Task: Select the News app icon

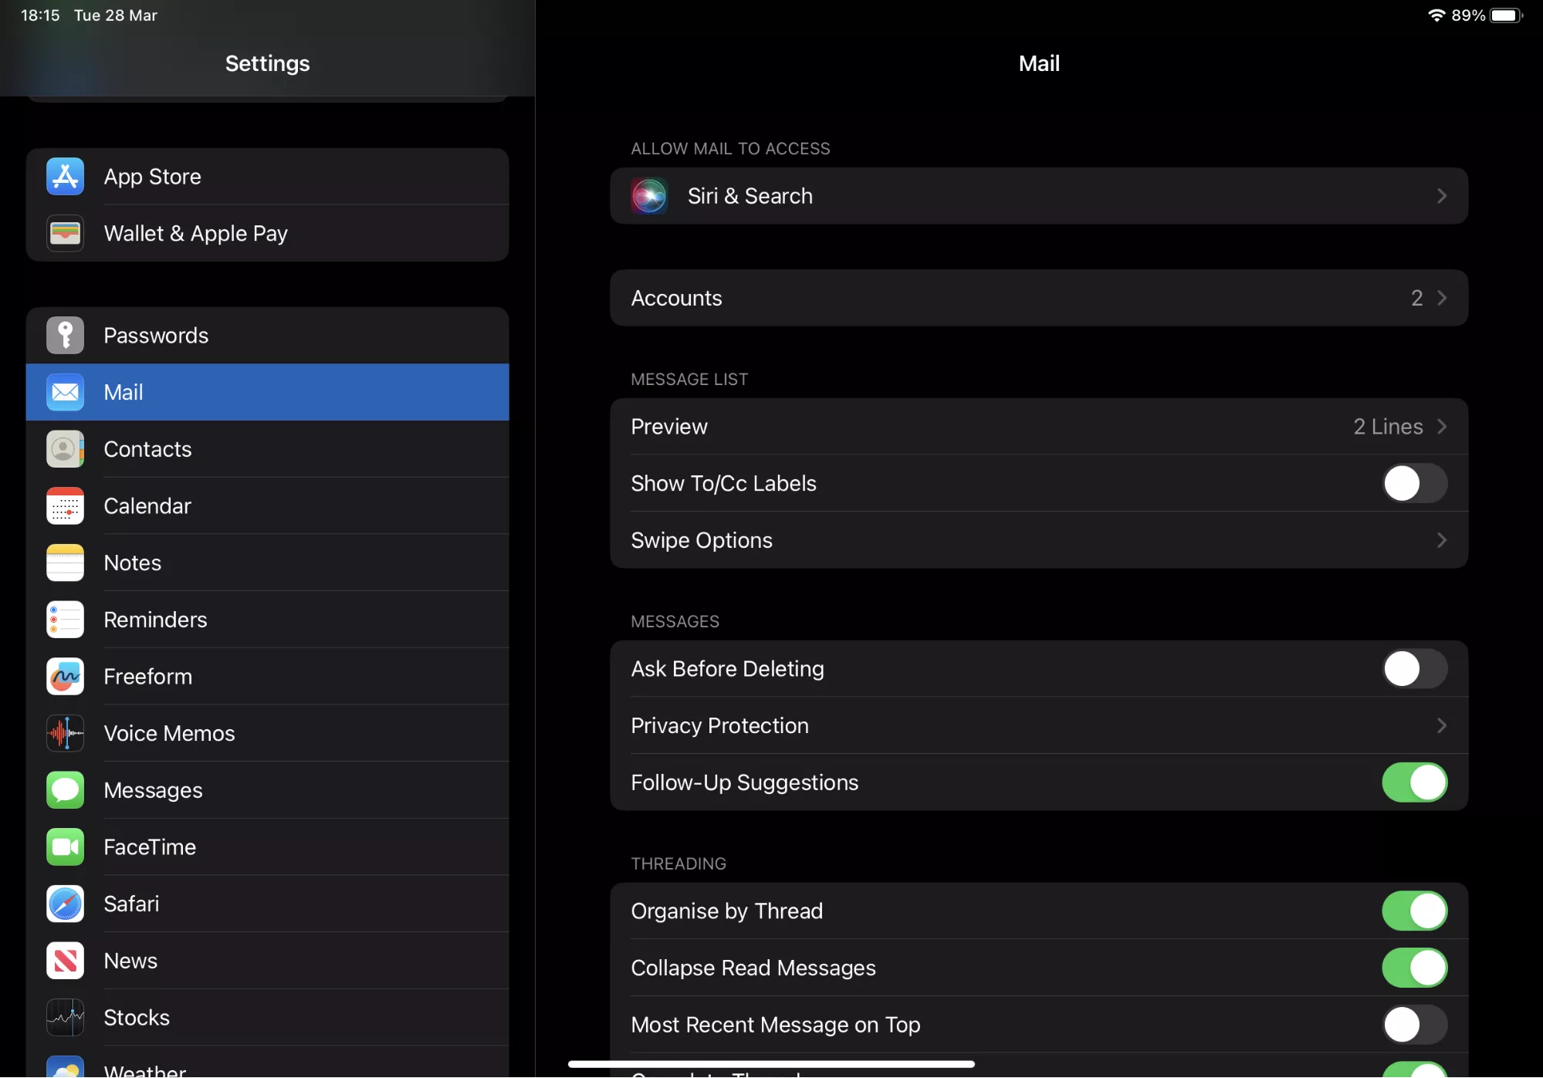Action: click(65, 961)
